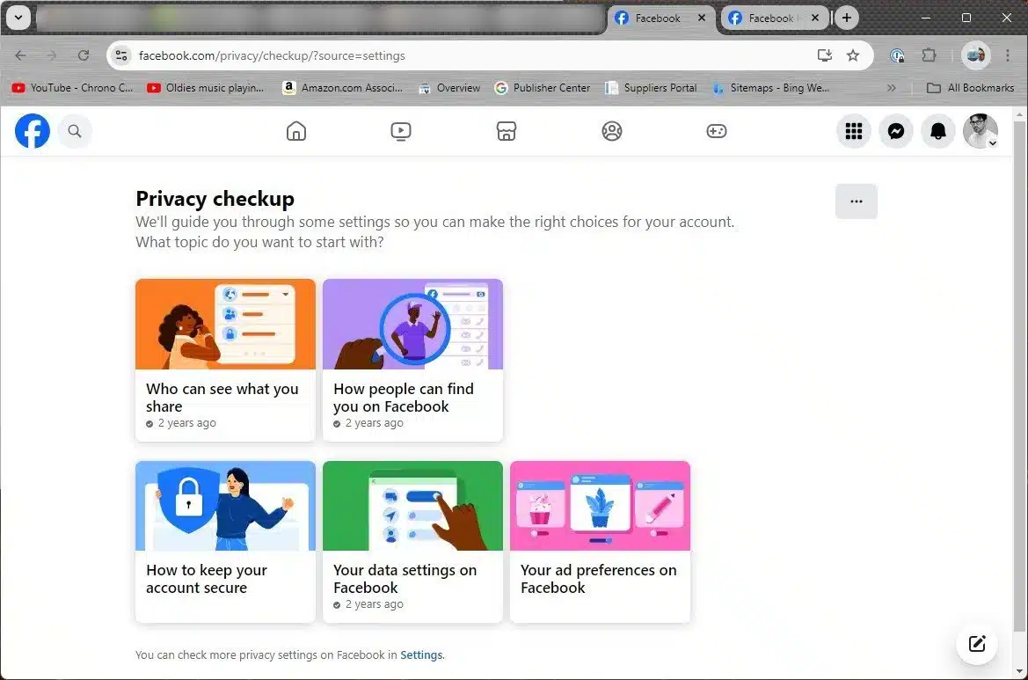The width and height of the screenshot is (1028, 680).
Task: Open the notifications bell
Action: 938,131
